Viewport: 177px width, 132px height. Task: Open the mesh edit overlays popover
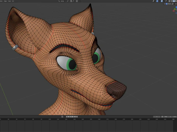click(x=166, y=1)
